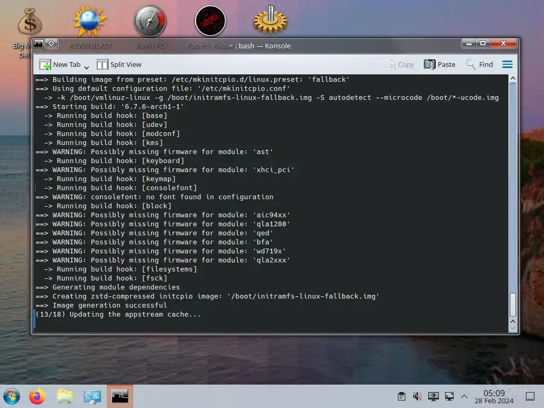The height and width of the screenshot is (408, 544).
Task: Open the file manager taskbar icon
Action: tap(64, 396)
